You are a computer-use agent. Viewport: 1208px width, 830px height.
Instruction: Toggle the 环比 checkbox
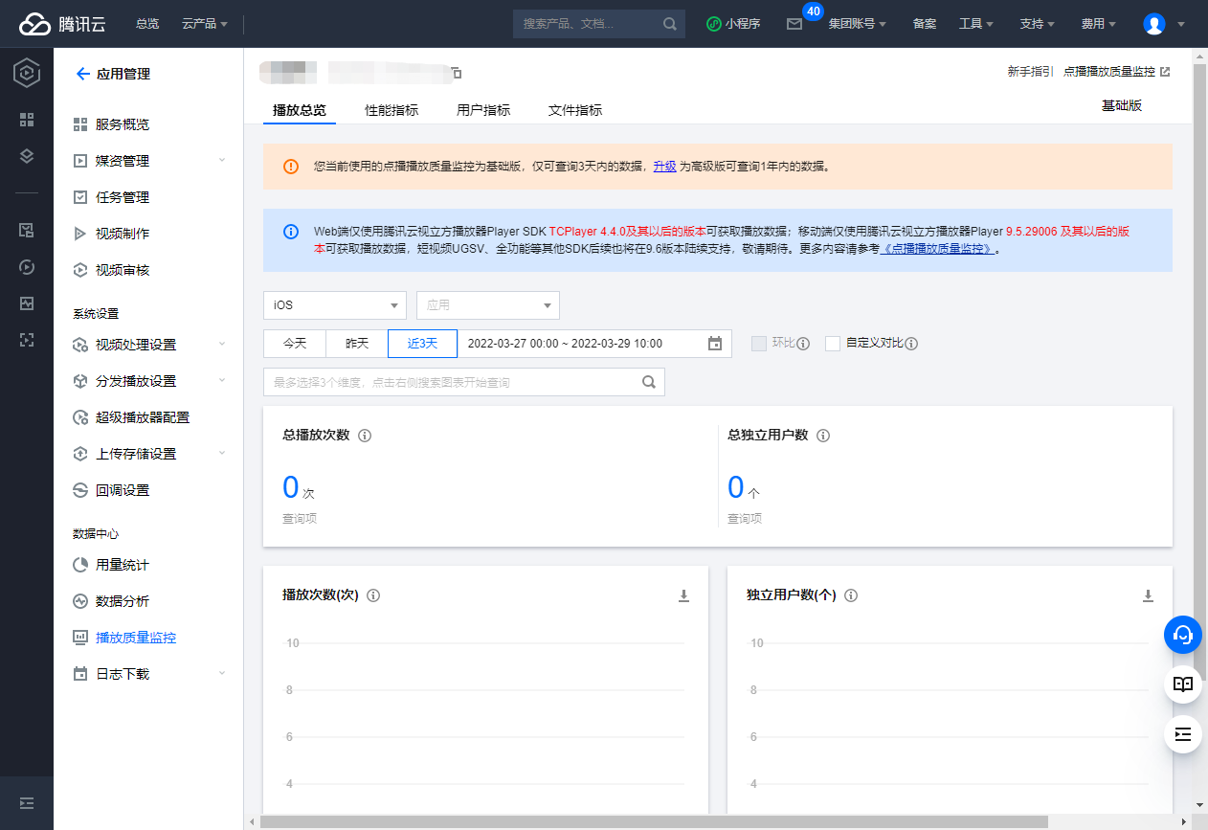click(759, 344)
